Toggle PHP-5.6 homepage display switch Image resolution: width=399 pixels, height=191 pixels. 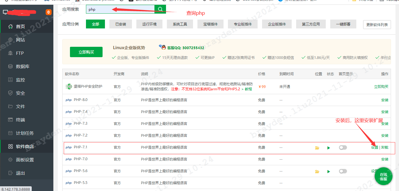[343, 171]
